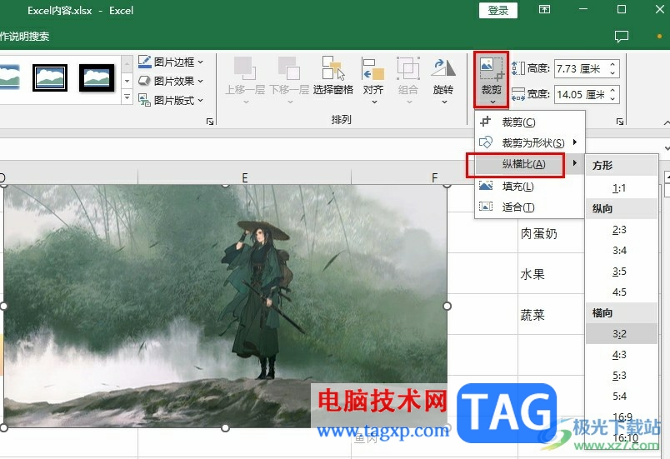Select the thick black frame picture style
This screenshot has height=459, width=670.
[97, 77]
